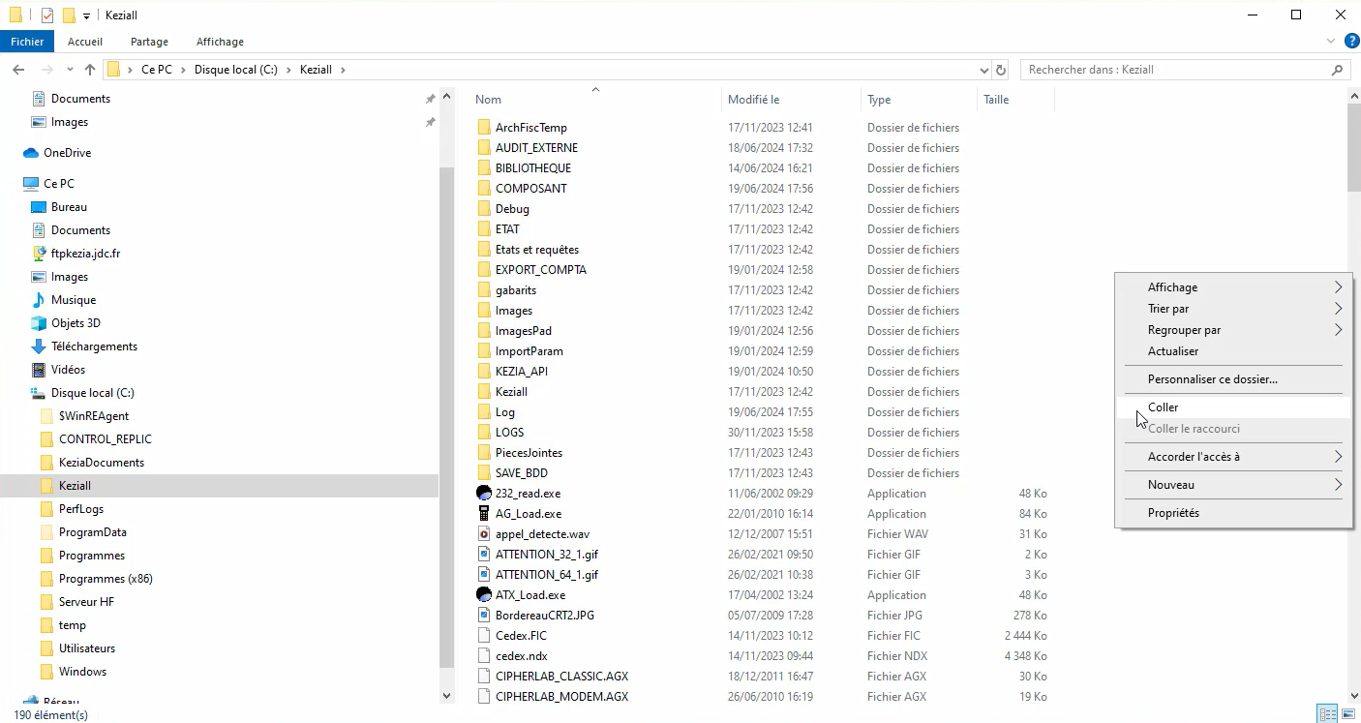Open the Téléchargements folder in sidebar
Screen dimensions: 1361x723
point(93,346)
